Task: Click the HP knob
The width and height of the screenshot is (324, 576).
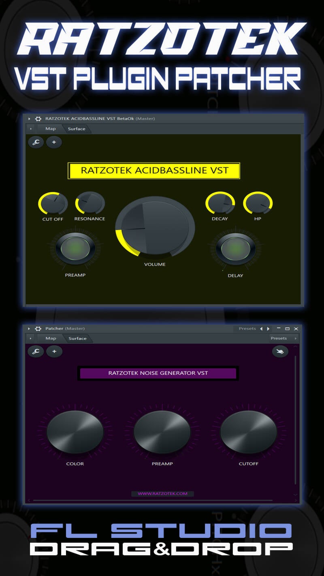Action: tap(258, 203)
